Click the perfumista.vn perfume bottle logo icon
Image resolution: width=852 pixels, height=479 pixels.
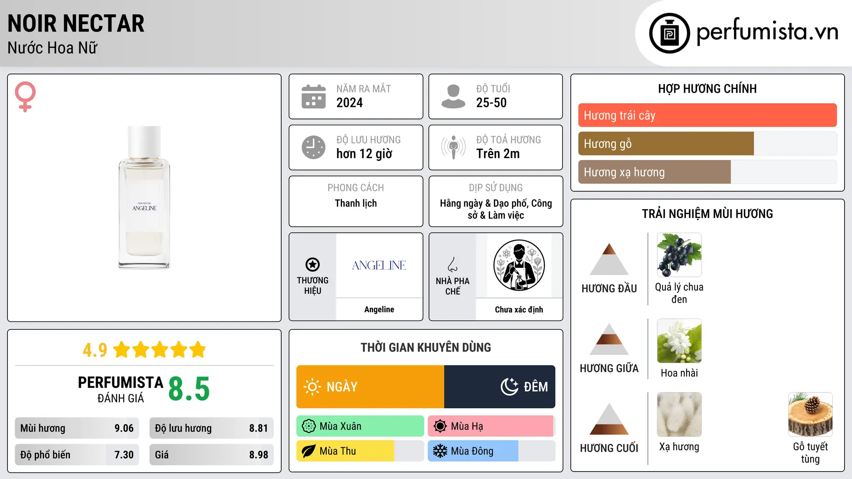pyautogui.click(x=669, y=33)
